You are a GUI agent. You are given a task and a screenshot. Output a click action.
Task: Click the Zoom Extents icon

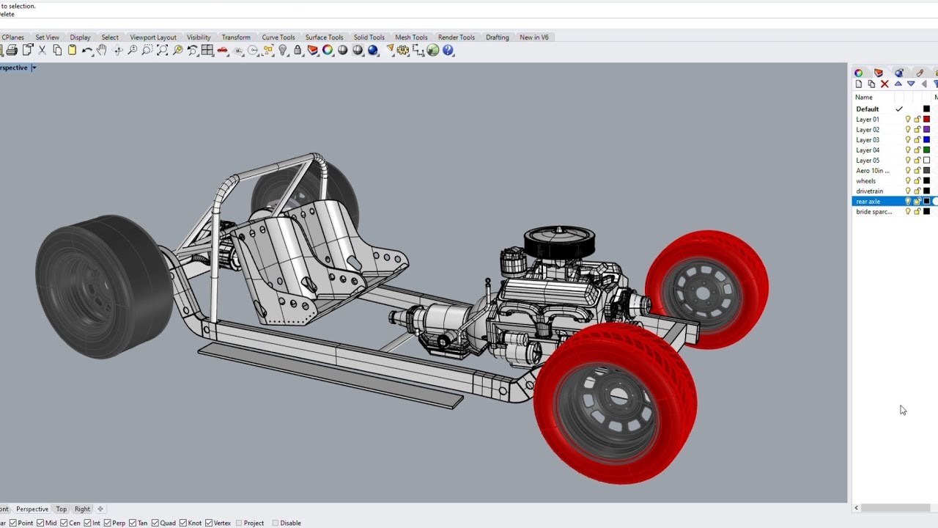click(162, 50)
